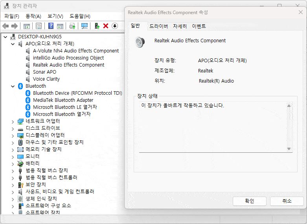Select the 소프트웨어 장치 row
This screenshot has height=224, width=307.
(x=43, y=212)
